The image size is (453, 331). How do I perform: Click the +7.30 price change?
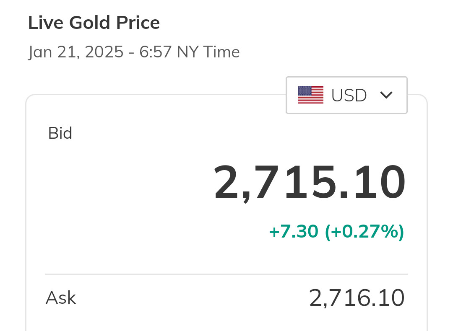pyautogui.click(x=293, y=231)
